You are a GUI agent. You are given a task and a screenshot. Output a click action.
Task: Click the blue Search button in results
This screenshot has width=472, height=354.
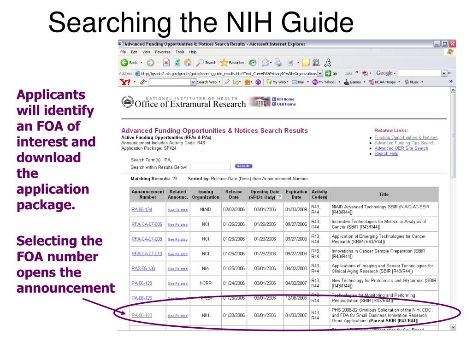pyautogui.click(x=243, y=166)
